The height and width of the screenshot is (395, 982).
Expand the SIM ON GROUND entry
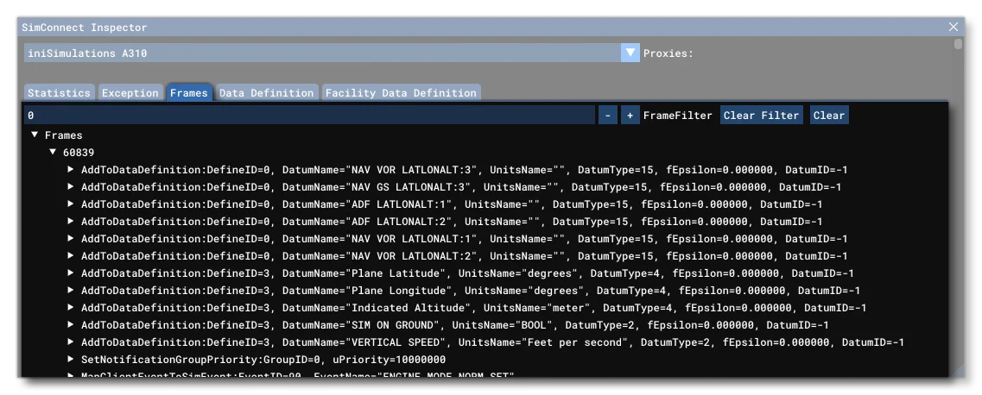coord(72,325)
